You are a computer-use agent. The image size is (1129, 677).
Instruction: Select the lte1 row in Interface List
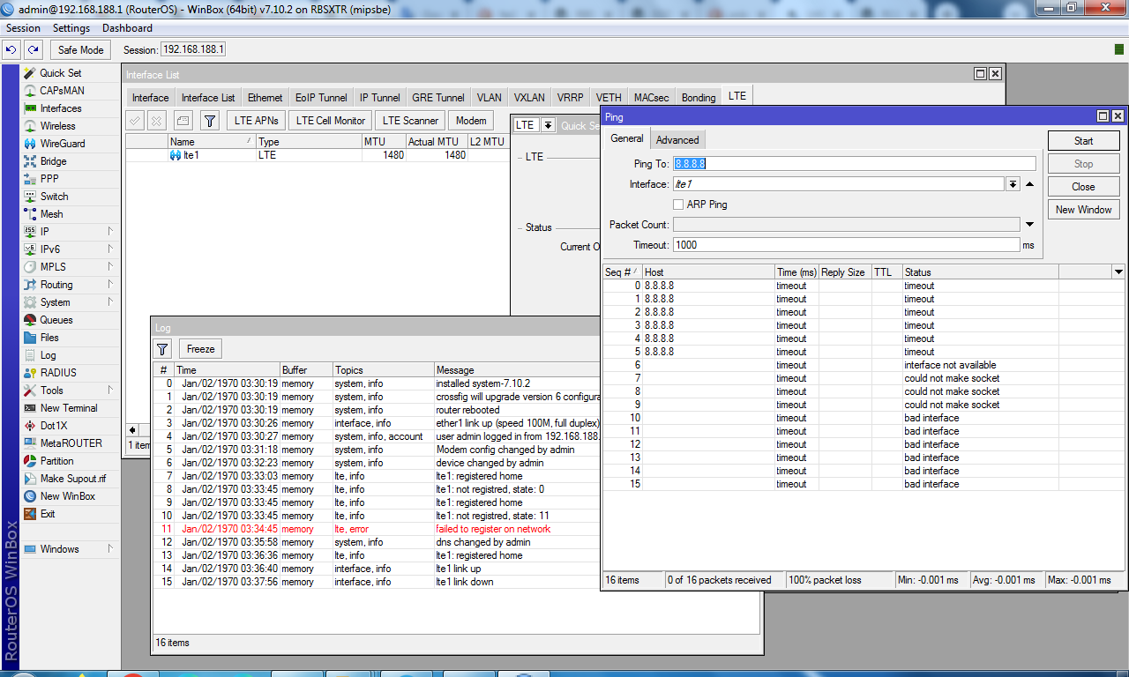(x=318, y=155)
